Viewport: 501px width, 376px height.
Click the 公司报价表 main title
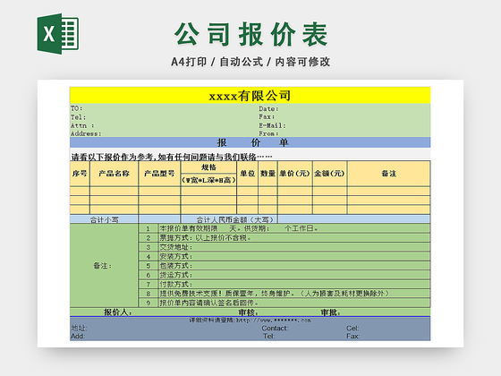pyautogui.click(x=250, y=34)
